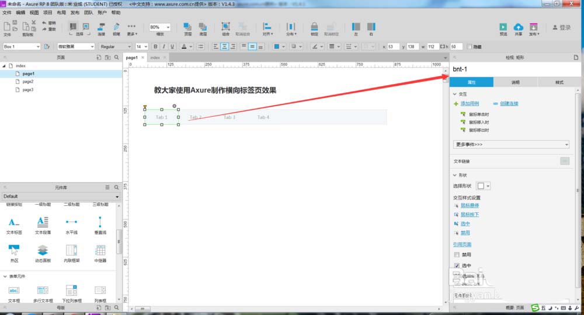Screen dimensions: 584x315
Task: Open the View (视图) menu
Action: [x=34, y=13]
